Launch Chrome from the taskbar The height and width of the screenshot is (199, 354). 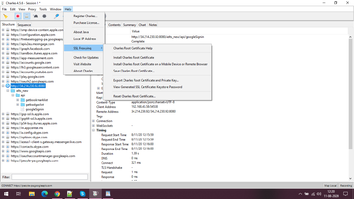point(57,194)
